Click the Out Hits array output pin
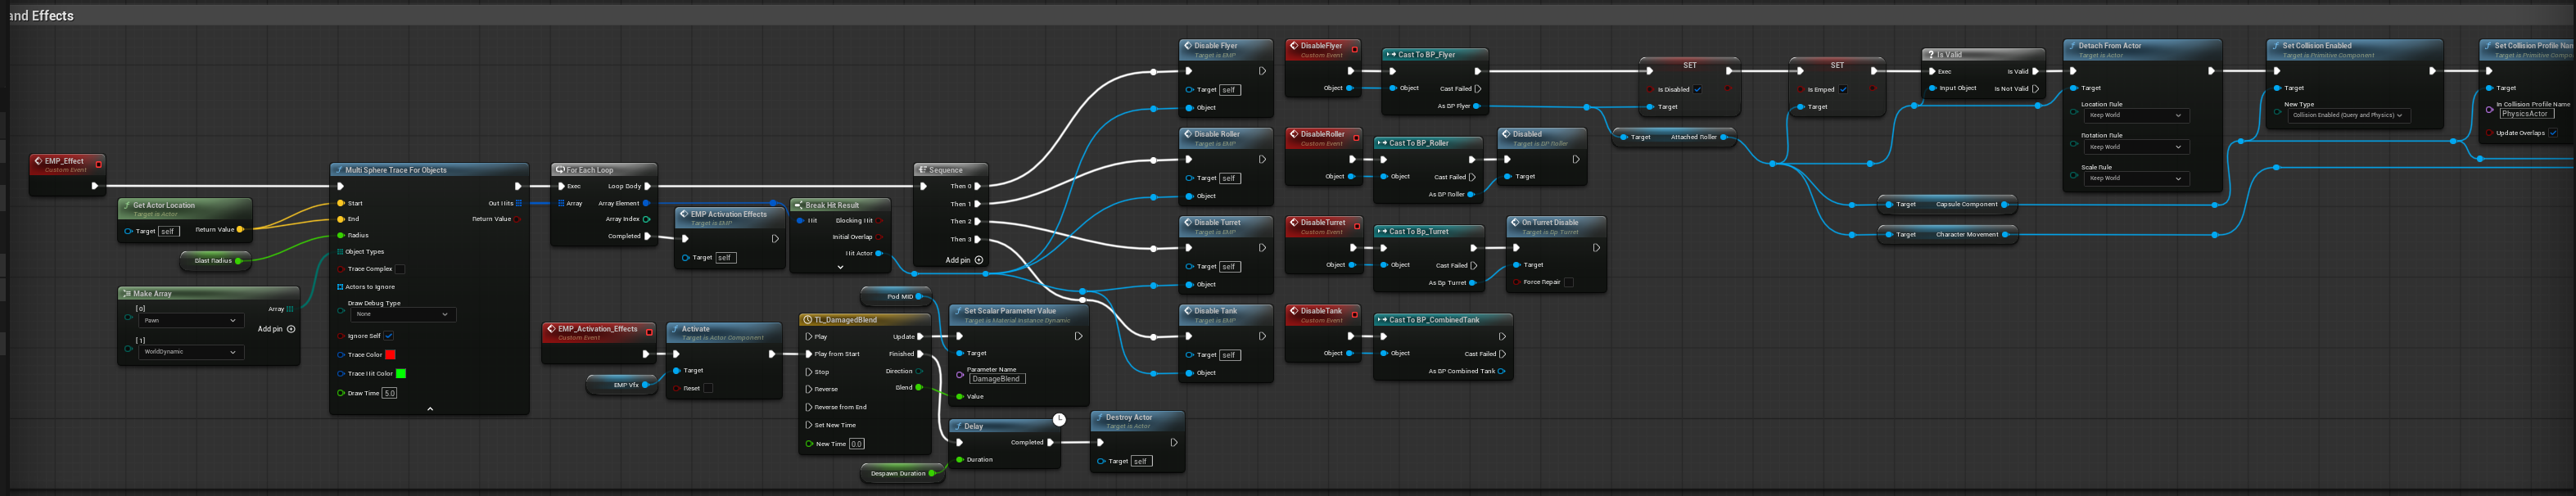 (518, 203)
